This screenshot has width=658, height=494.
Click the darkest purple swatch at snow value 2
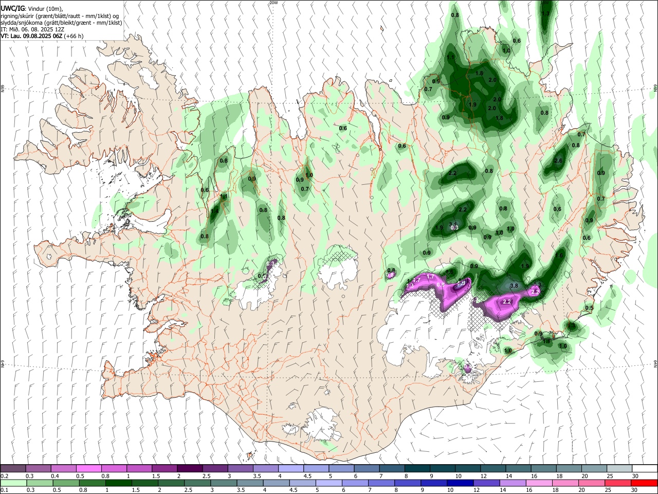(x=190, y=468)
